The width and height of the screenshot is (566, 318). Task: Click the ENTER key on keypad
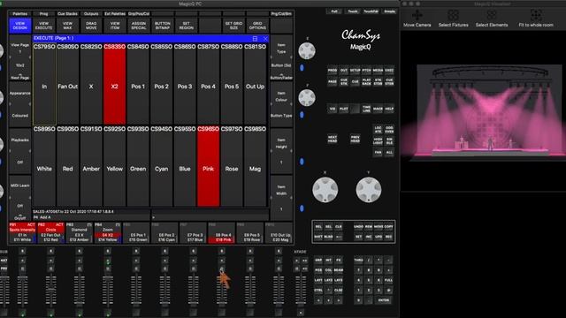(384, 300)
